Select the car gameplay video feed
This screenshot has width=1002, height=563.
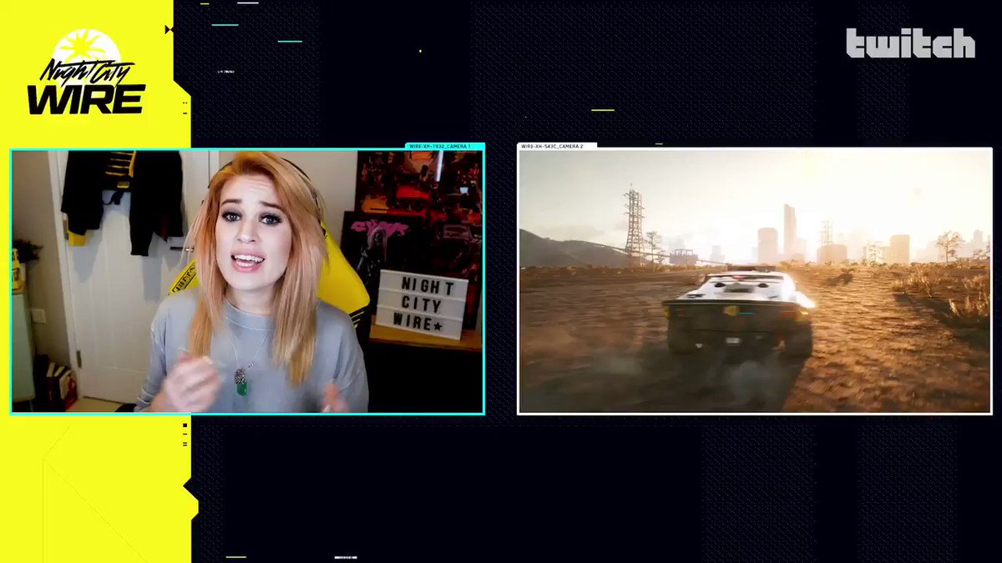[x=755, y=281]
